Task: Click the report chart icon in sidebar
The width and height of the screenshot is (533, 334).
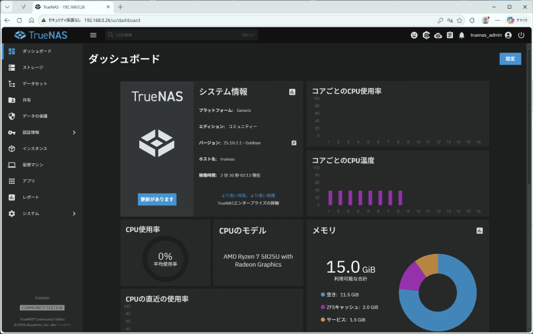Action: coord(12,197)
